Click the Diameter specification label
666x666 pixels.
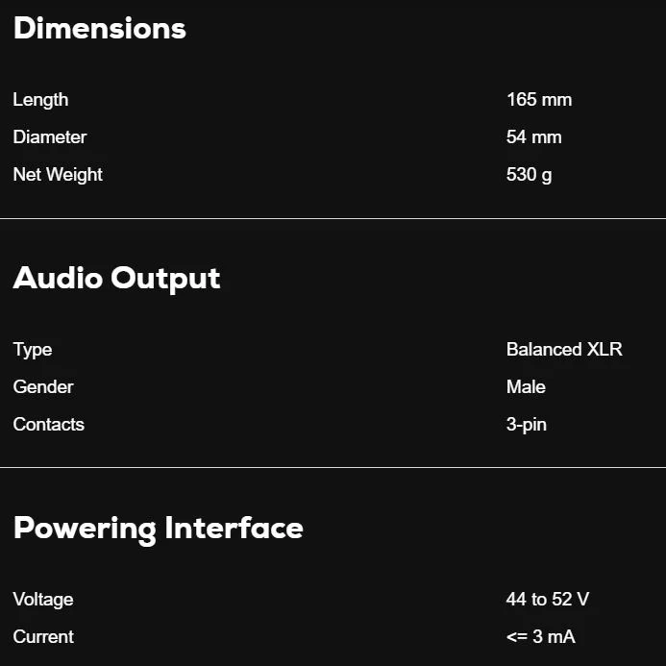click(x=50, y=137)
